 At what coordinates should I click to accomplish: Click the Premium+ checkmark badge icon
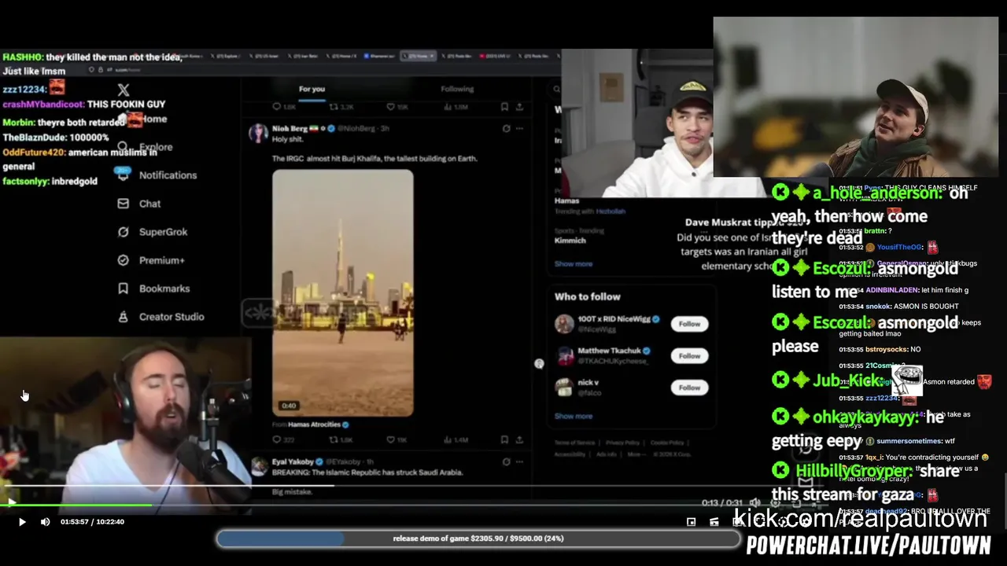123,260
